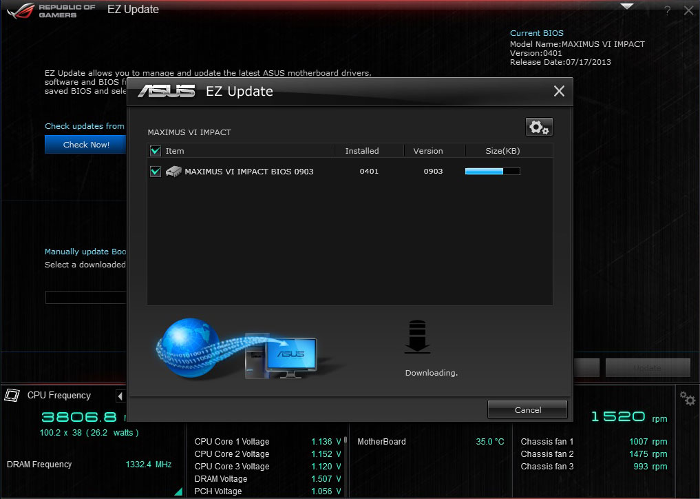Open settings gear in EZ Update dialog

[x=539, y=127]
